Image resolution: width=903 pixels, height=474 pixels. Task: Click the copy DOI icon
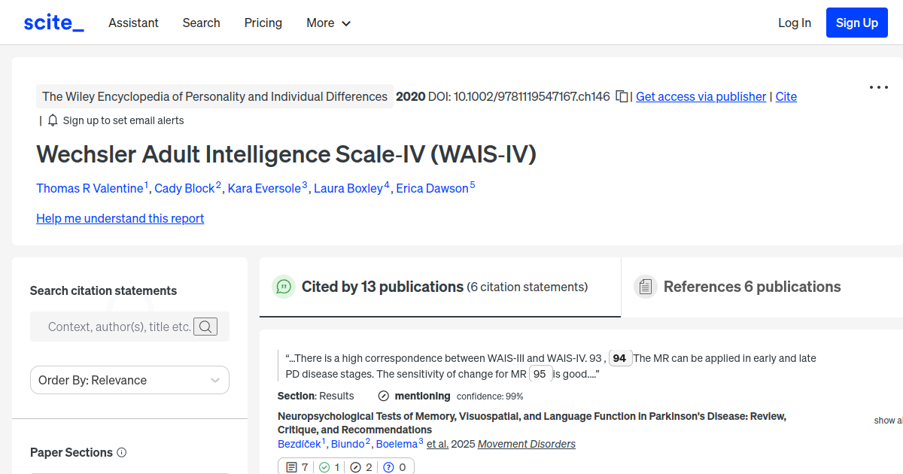click(622, 96)
